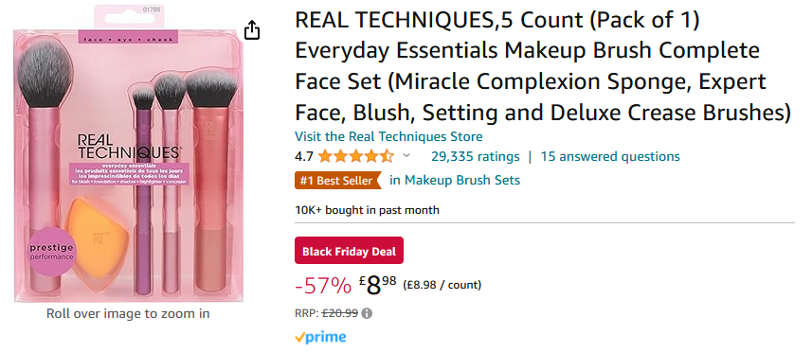The width and height of the screenshot is (812, 352).
Task: Click the struck-through £20.99 RRP price
Action: coord(340,313)
